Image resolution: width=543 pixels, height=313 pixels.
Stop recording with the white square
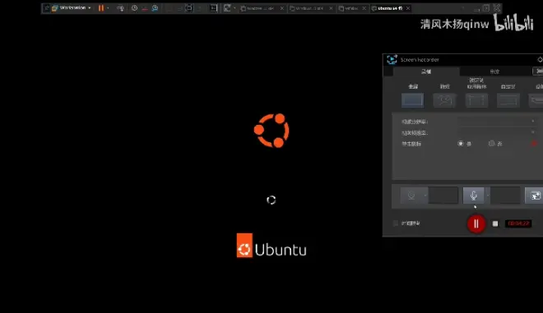(x=495, y=223)
